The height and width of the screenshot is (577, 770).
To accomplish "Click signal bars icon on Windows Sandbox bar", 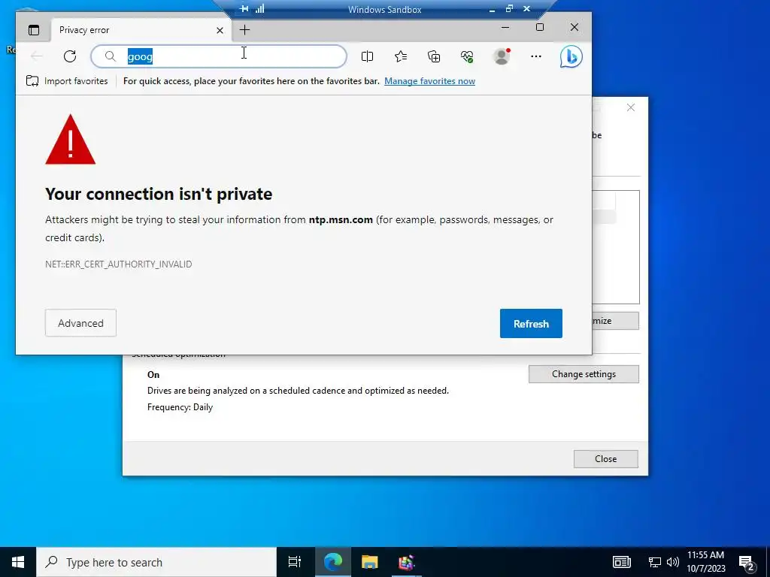I will (259, 9).
